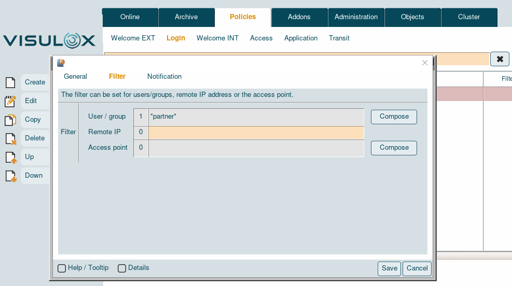Click the Copy pages icon

coord(10,120)
